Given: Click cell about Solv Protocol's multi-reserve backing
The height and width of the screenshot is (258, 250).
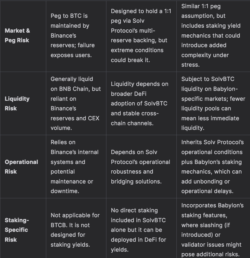Looking at the screenshot, I should (x=139, y=35).
